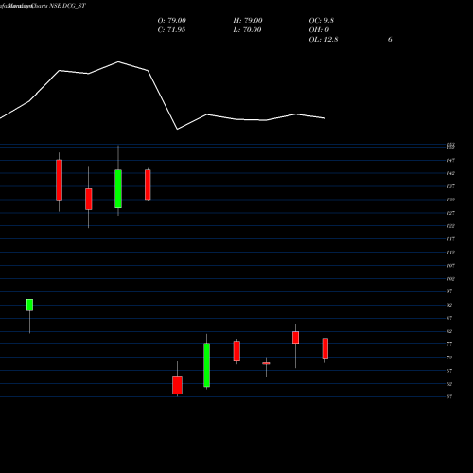
Task: Click the 102 price axis label
Action: [x=450, y=279]
